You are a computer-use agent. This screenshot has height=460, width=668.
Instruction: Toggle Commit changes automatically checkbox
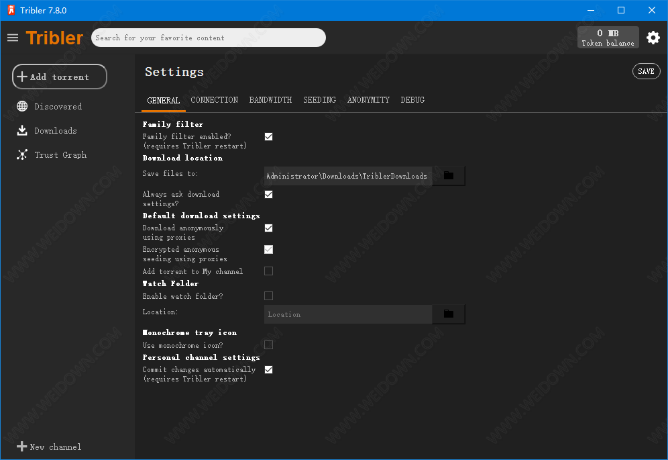coord(268,369)
